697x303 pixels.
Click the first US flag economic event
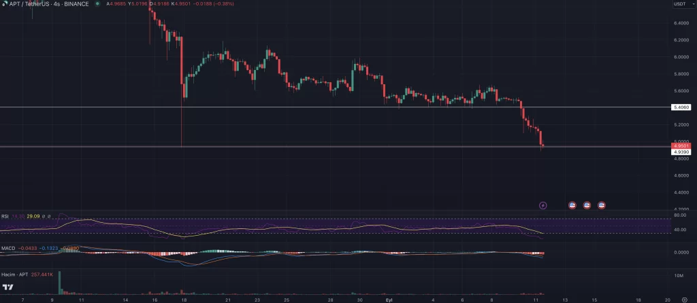(572, 204)
